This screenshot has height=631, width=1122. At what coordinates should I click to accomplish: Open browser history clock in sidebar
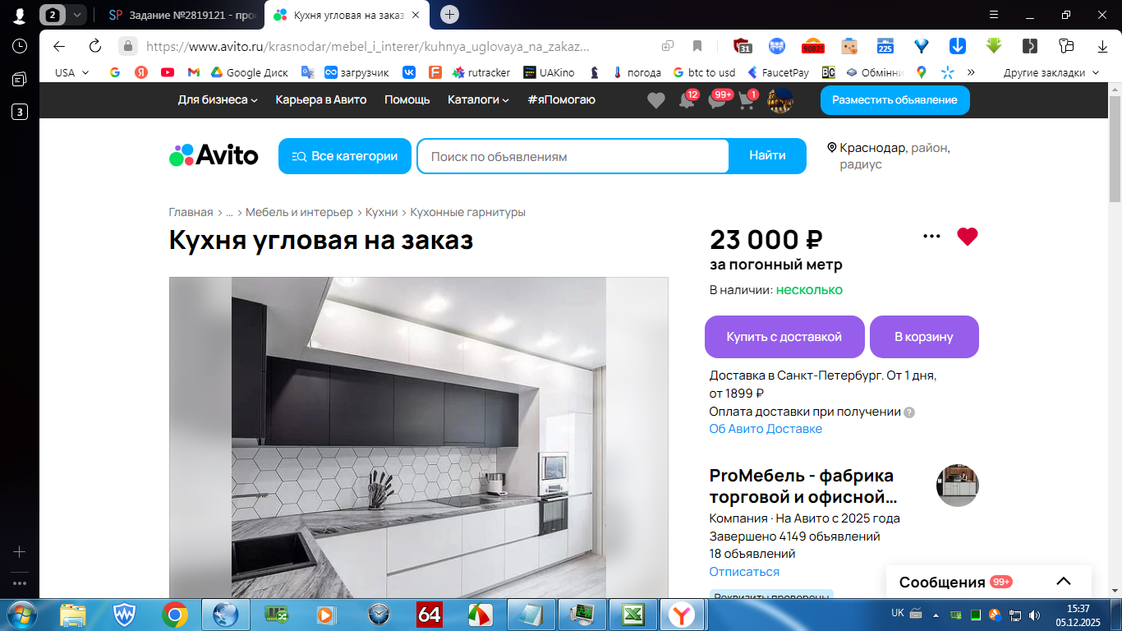click(20, 46)
